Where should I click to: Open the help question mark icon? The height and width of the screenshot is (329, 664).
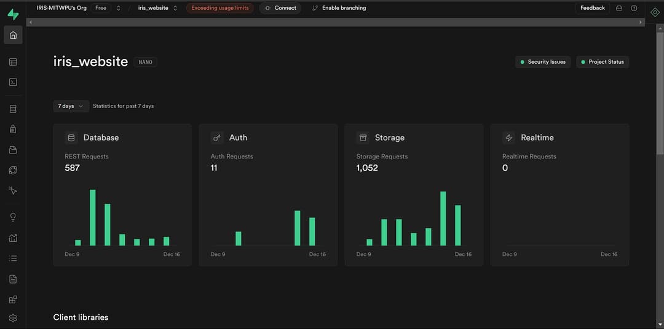point(634,8)
